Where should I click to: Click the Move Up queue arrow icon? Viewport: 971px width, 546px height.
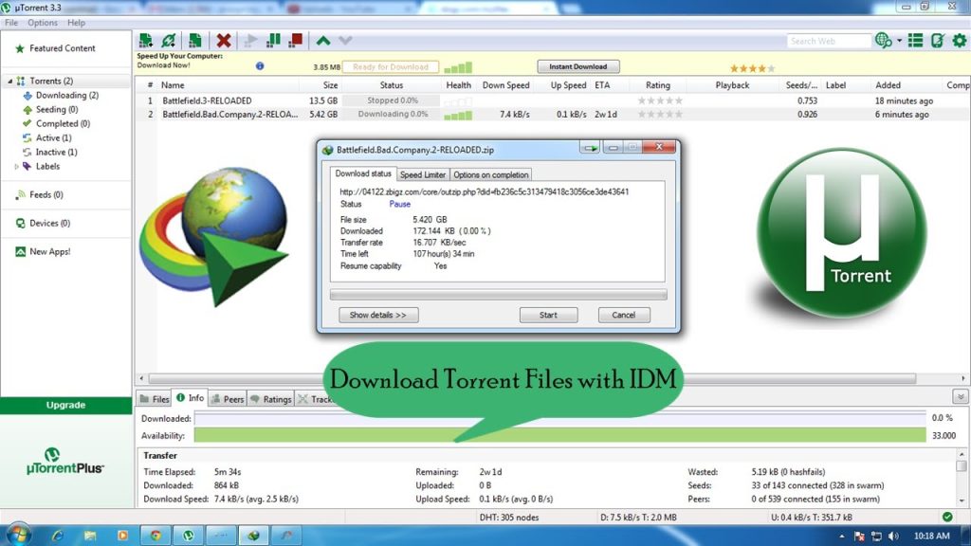322,40
